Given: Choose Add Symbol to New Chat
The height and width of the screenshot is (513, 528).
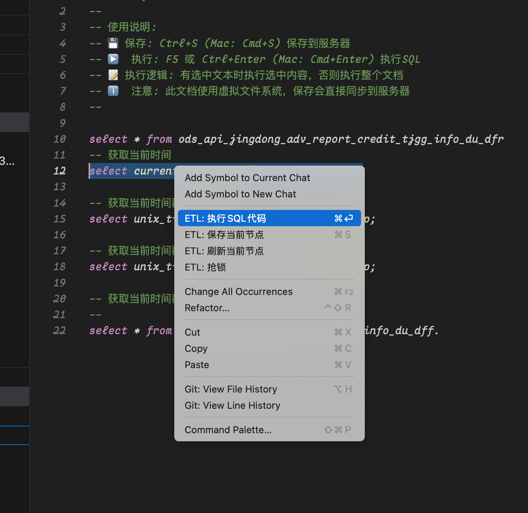Looking at the screenshot, I should (x=270, y=194).
